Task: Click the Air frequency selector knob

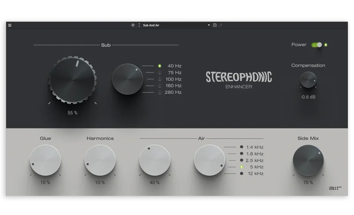Action: click(x=209, y=160)
